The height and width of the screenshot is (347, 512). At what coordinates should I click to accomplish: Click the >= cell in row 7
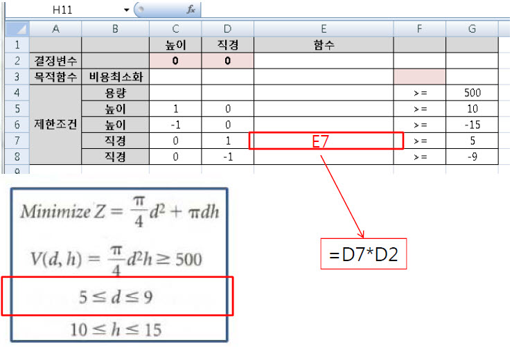coord(420,141)
